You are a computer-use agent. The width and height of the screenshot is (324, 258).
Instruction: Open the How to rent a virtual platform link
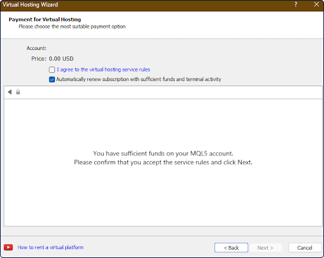[x=51, y=247]
